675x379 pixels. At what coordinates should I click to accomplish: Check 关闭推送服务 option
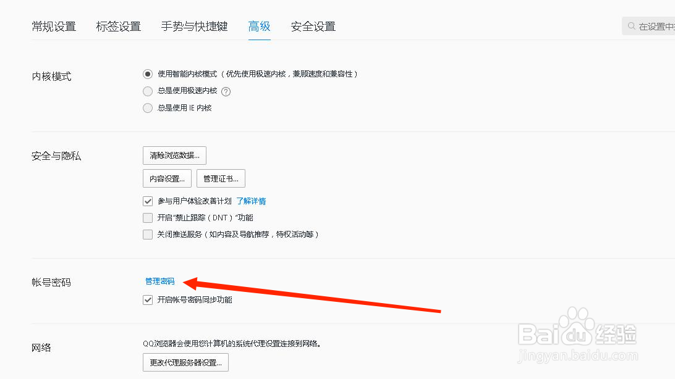pyautogui.click(x=147, y=234)
